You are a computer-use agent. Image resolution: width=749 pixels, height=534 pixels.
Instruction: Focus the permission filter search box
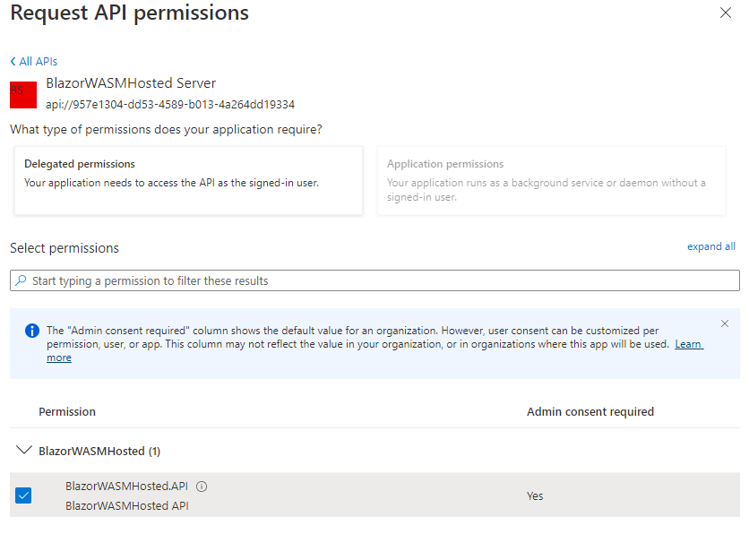(376, 280)
